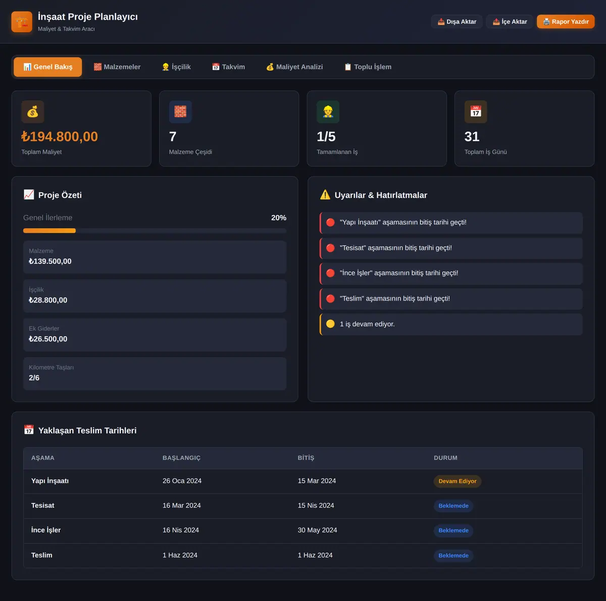The width and height of the screenshot is (606, 601).
Task: Click the calendar icon above Toplam İş Günü
Action: point(476,112)
